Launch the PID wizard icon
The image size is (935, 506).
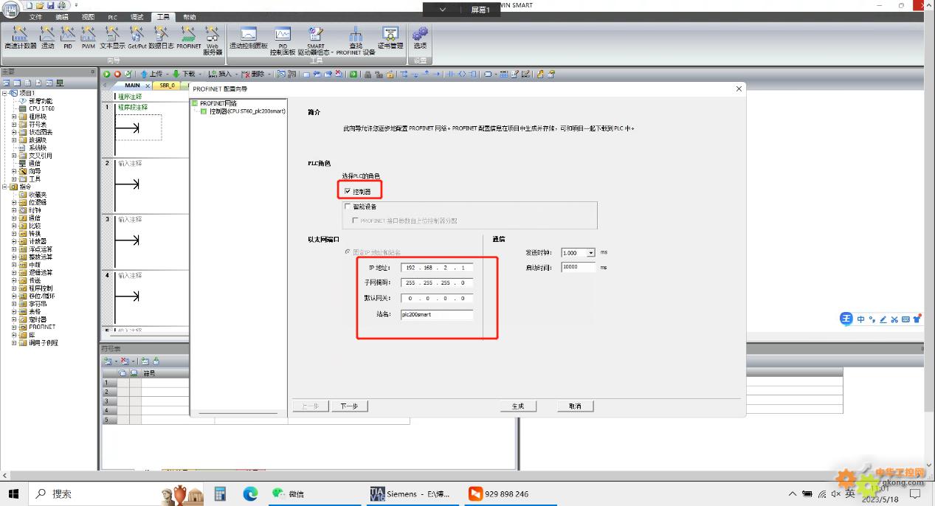click(68, 37)
